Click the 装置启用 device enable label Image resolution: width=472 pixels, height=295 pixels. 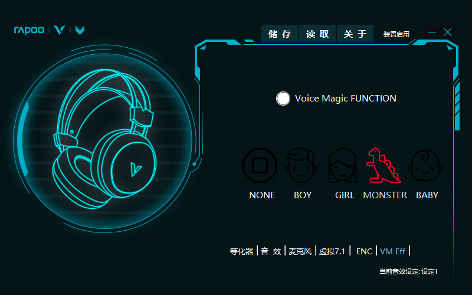point(396,34)
